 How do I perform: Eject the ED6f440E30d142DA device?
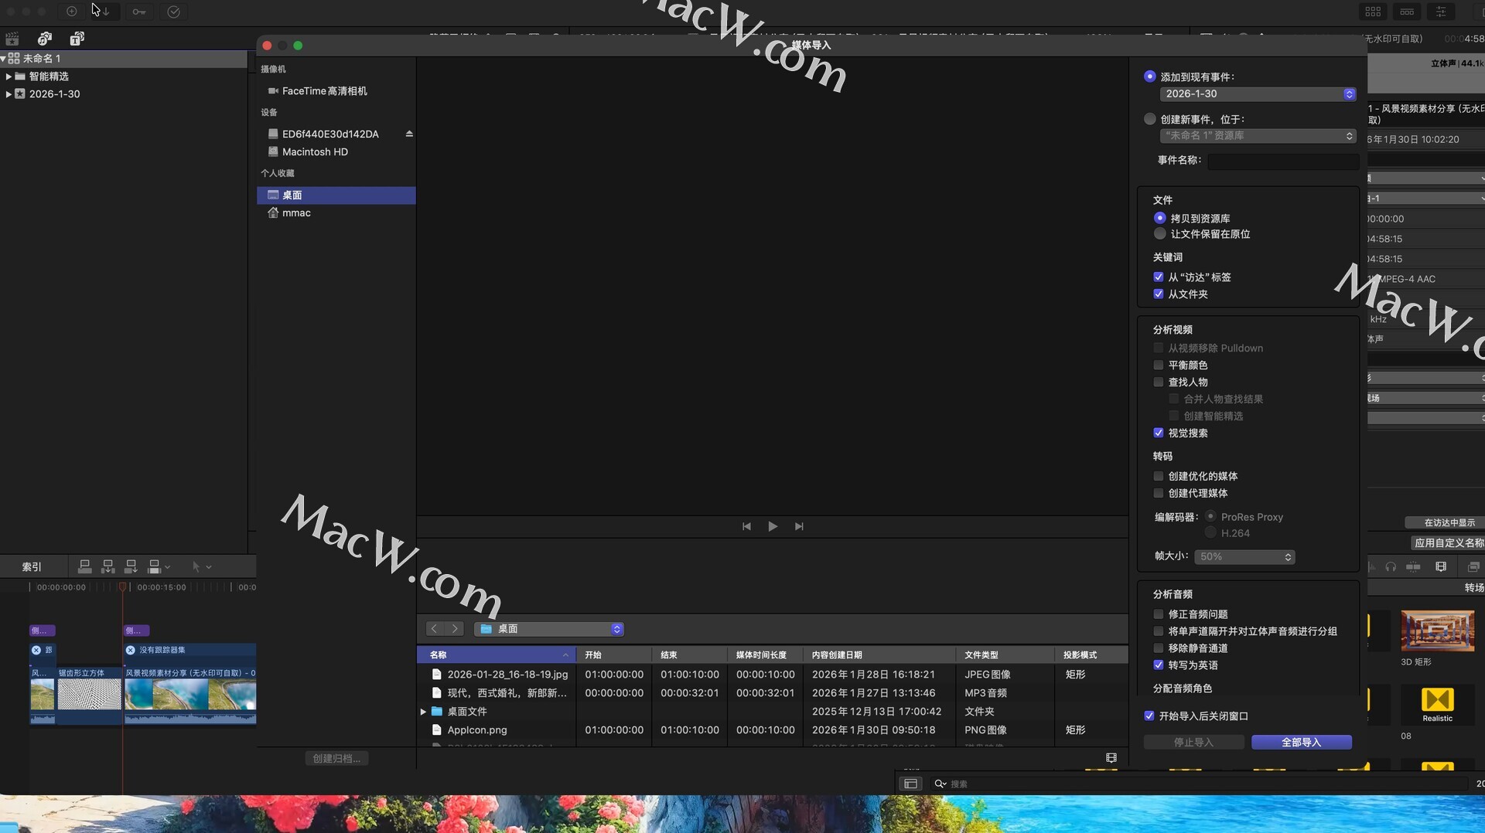click(409, 134)
